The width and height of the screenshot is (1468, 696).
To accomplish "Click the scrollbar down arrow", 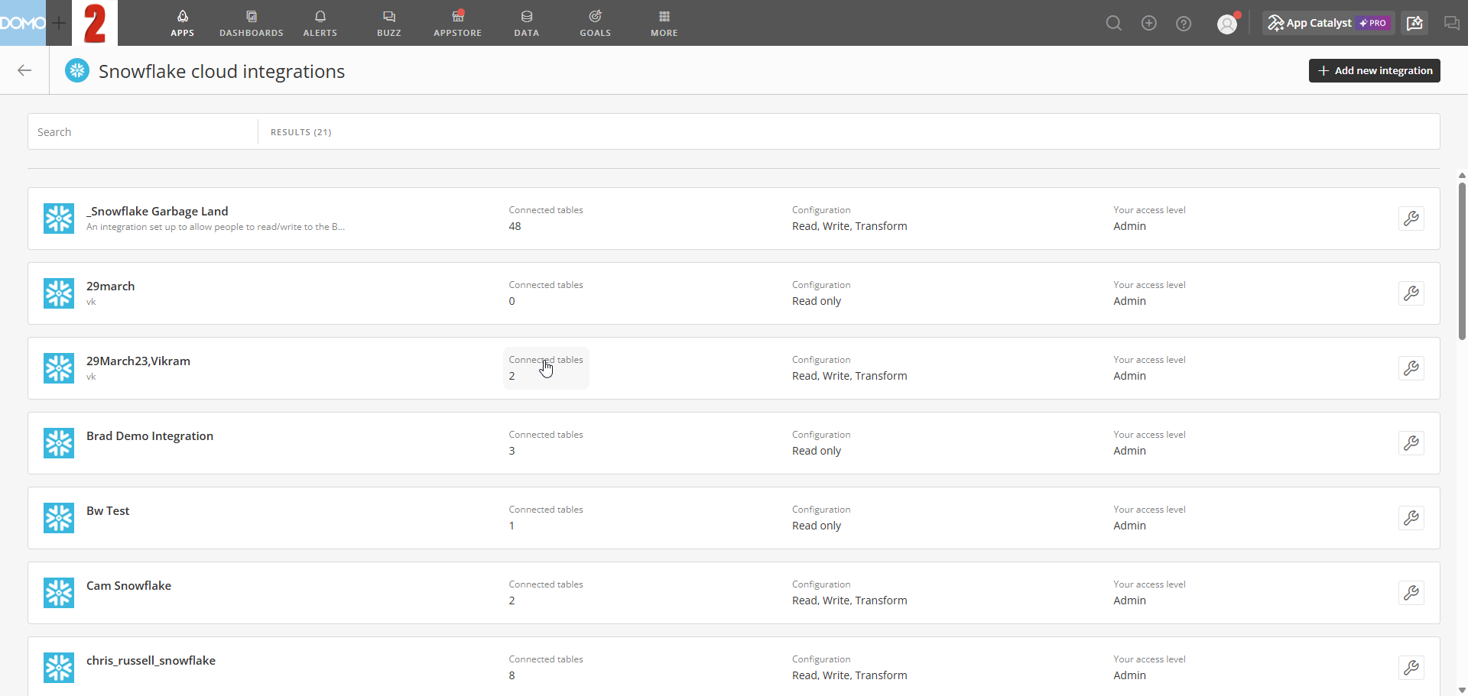I will point(1462,690).
